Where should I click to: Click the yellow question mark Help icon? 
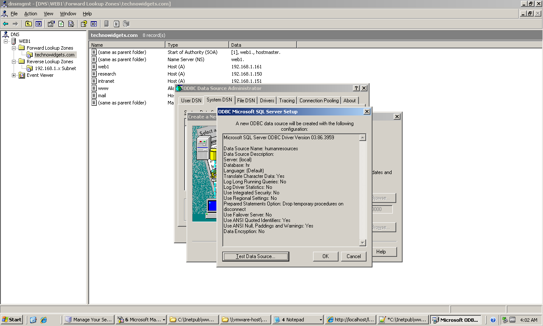[x=84, y=24]
